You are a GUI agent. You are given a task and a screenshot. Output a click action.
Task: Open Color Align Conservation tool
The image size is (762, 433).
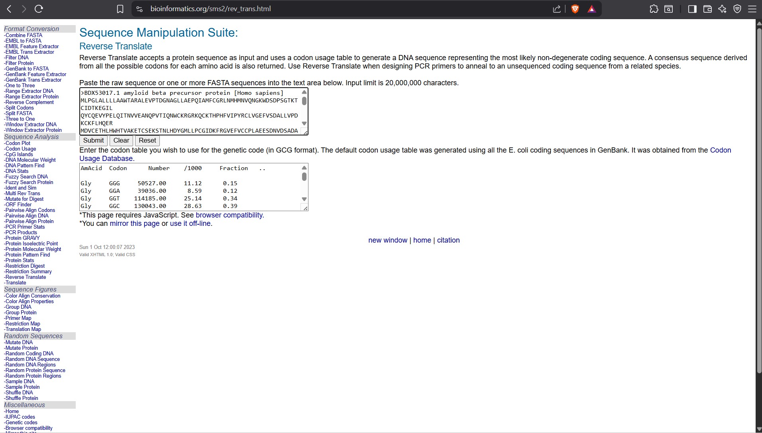coord(33,296)
